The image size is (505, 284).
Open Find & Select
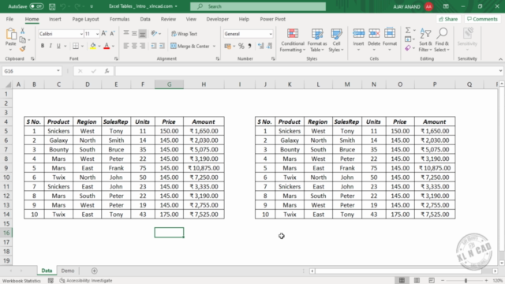pos(442,40)
